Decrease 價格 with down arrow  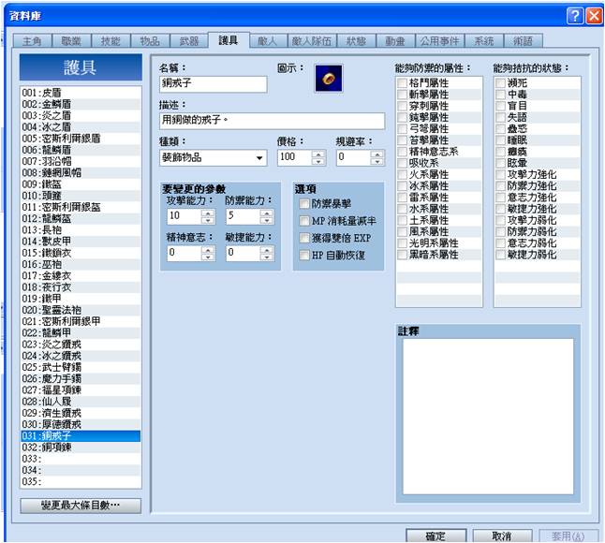(318, 162)
